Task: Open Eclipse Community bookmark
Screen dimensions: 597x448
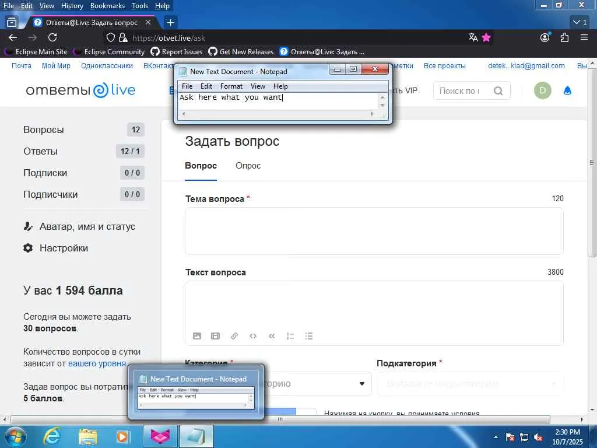Action: pyautogui.click(x=110, y=51)
